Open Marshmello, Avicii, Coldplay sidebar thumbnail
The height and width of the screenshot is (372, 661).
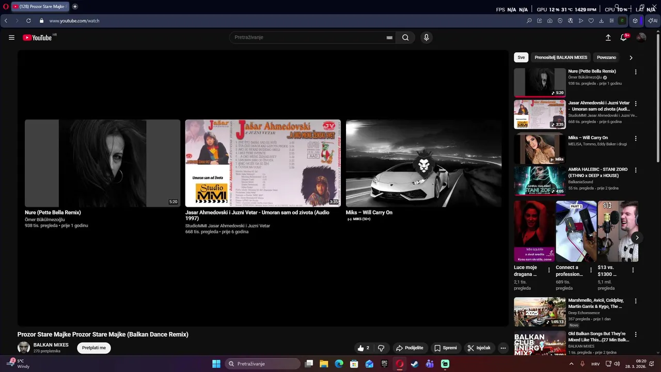540,312
